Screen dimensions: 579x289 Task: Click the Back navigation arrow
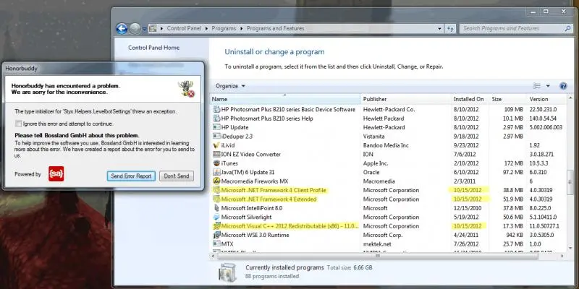tap(122, 28)
